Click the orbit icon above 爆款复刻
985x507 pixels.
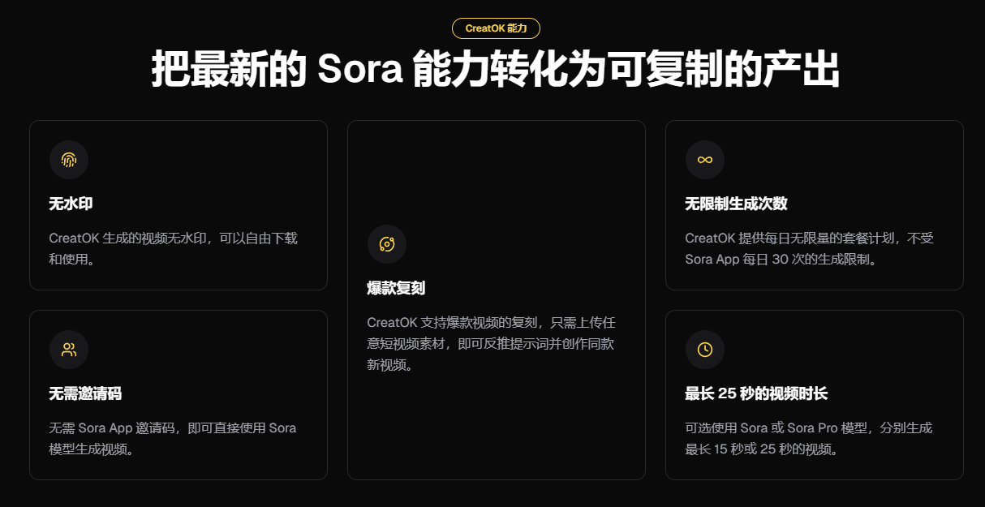point(387,244)
